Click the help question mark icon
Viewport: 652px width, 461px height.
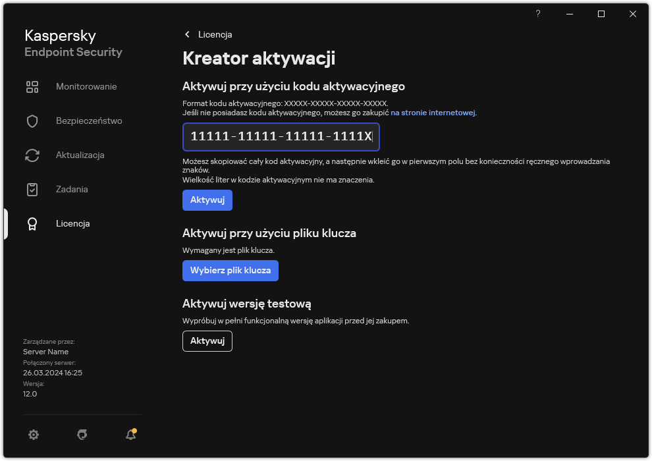point(537,13)
